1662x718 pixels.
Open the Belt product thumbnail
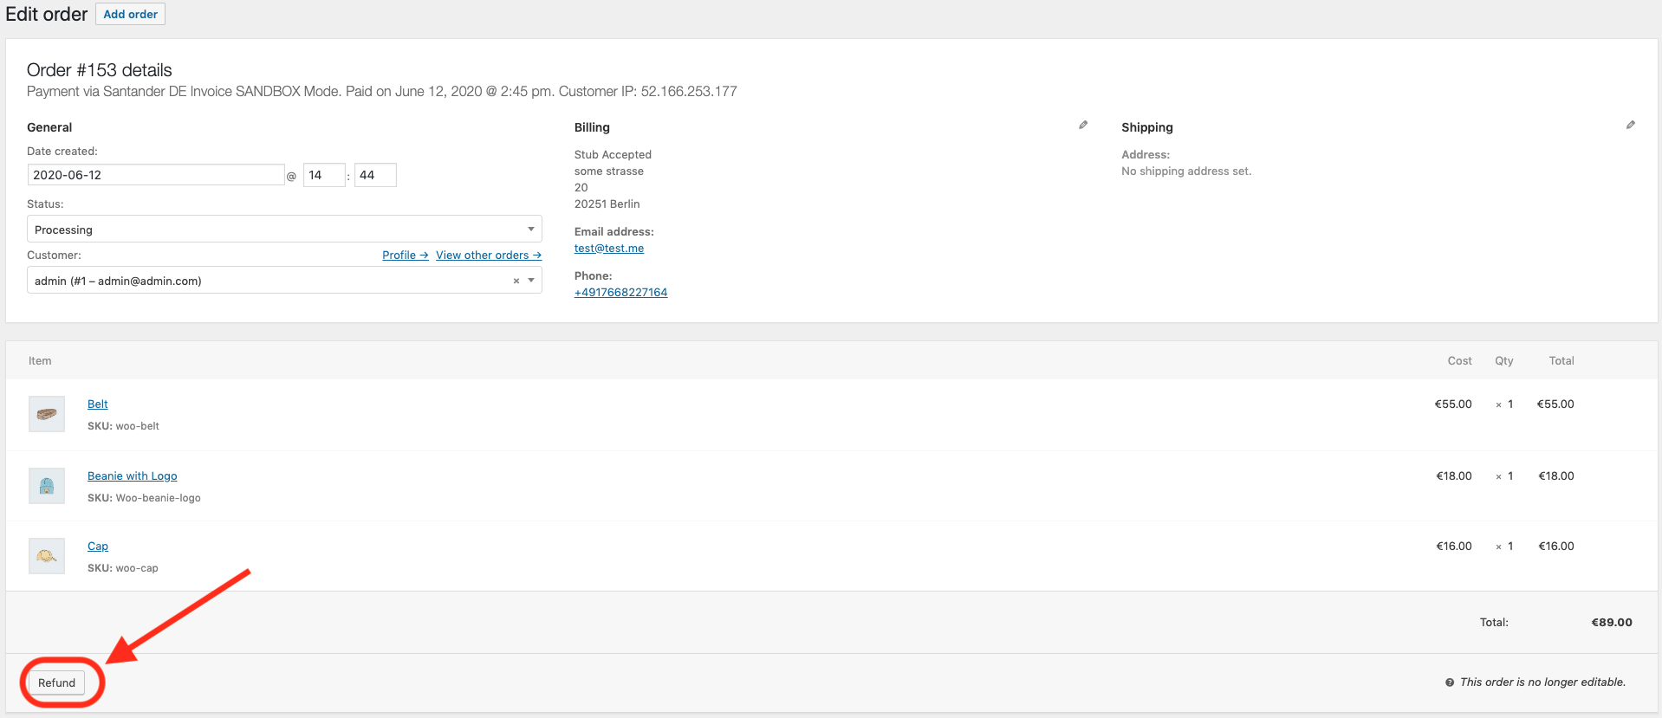point(47,414)
